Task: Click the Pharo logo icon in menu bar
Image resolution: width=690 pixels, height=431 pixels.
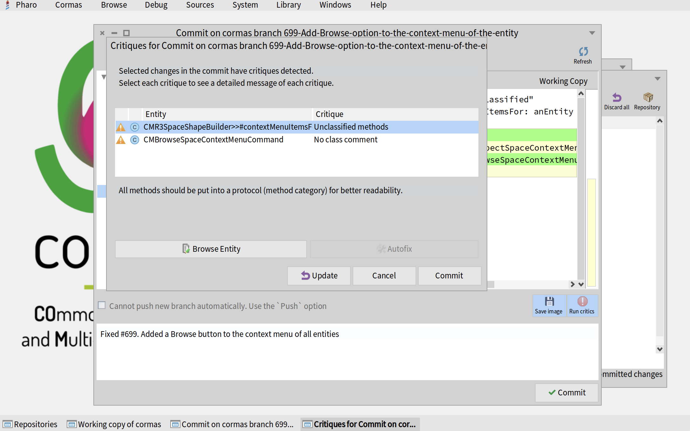Action: (7, 5)
